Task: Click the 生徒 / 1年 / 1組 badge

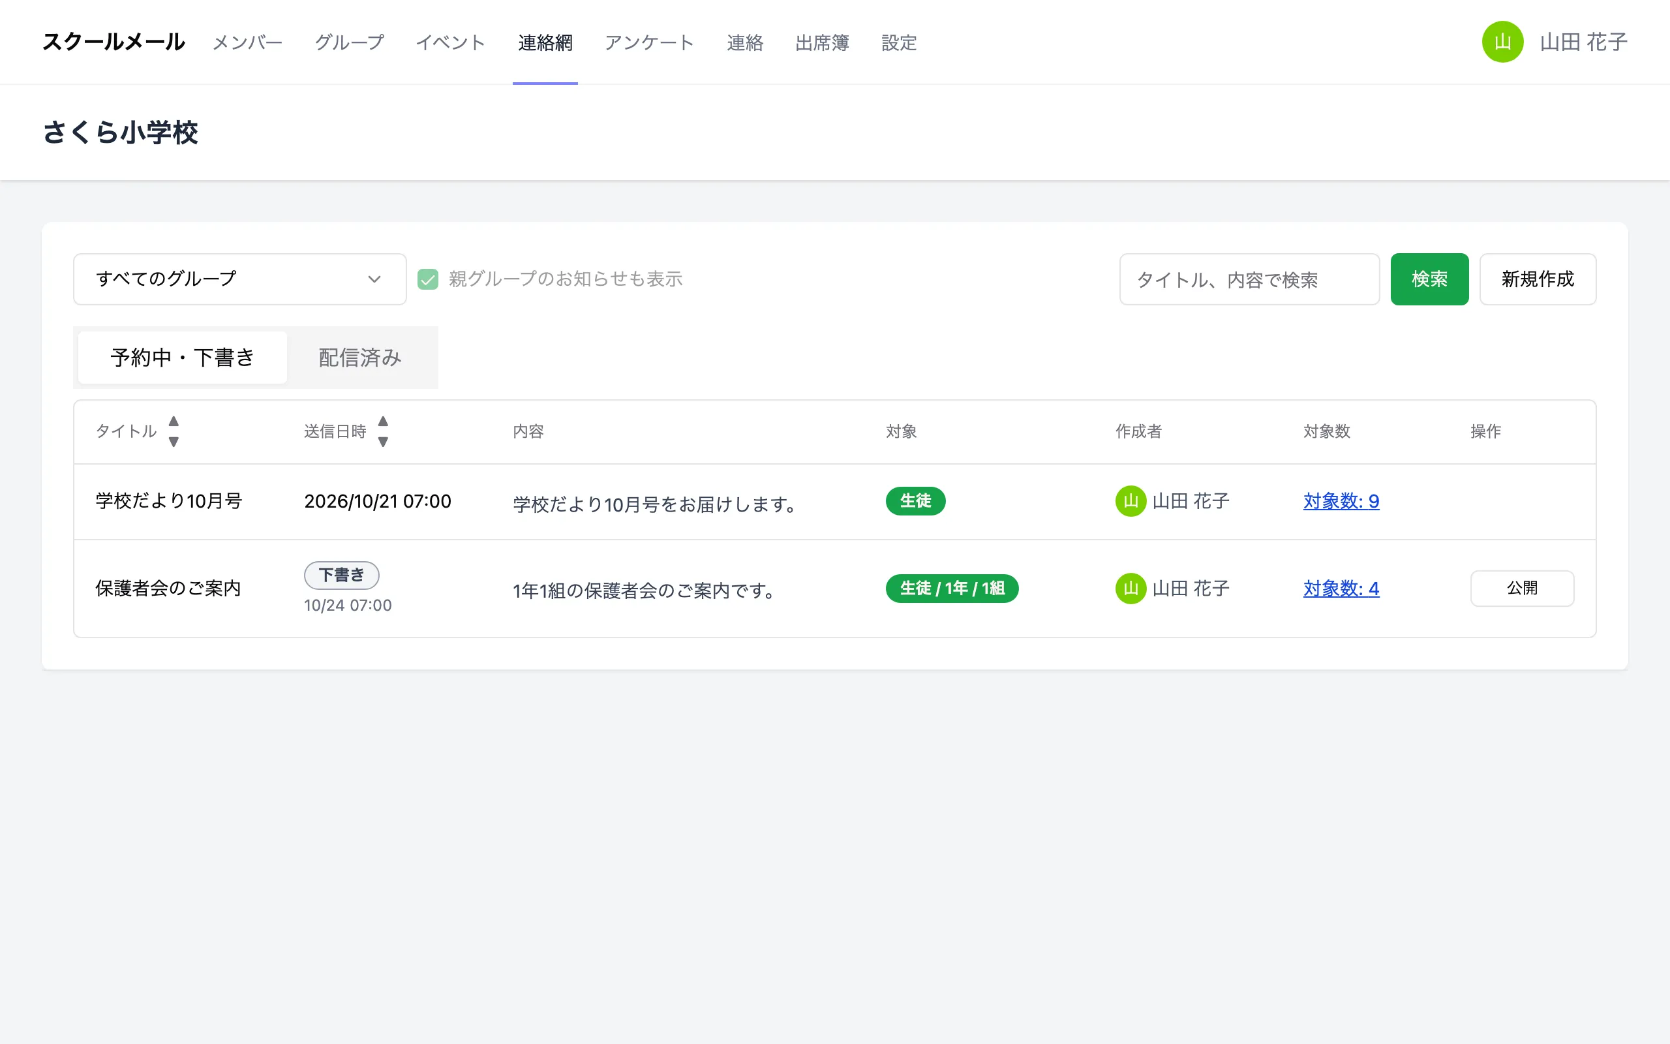Action: click(952, 589)
